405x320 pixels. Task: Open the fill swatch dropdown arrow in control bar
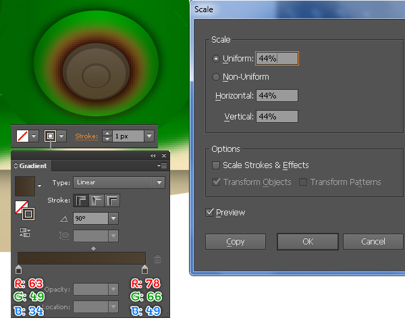34,136
